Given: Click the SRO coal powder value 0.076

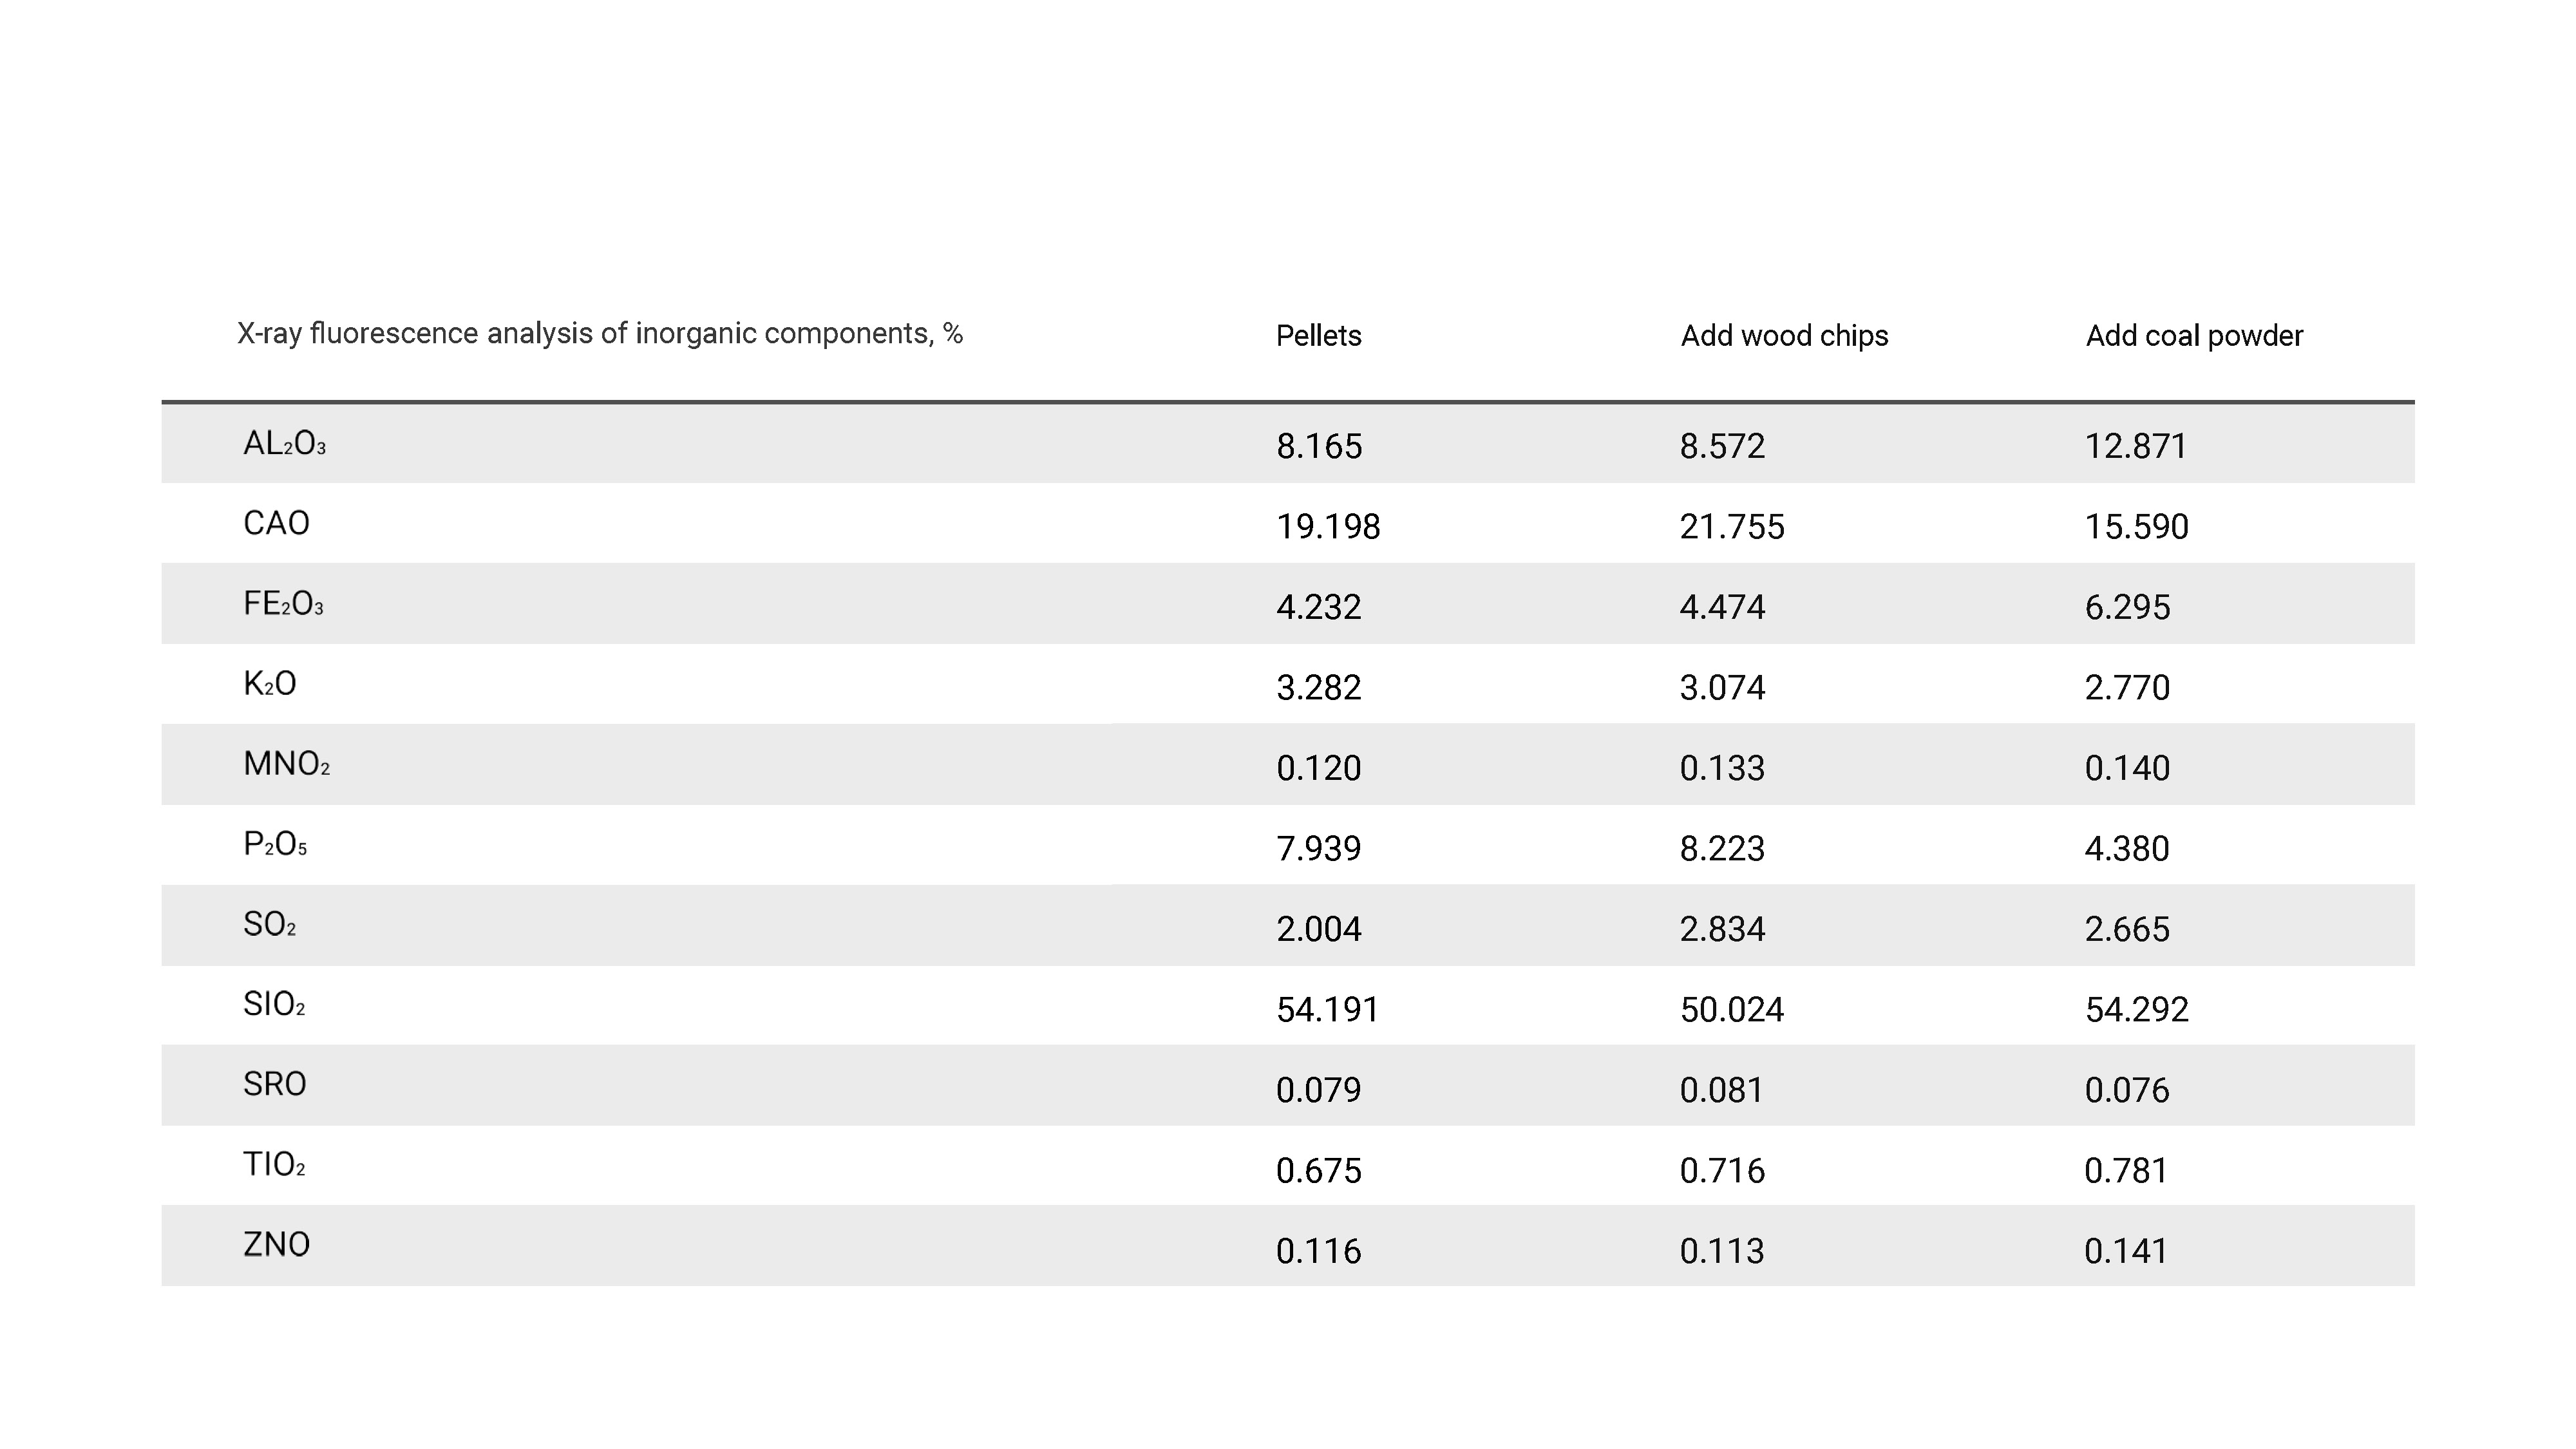Looking at the screenshot, I should click(2126, 1090).
